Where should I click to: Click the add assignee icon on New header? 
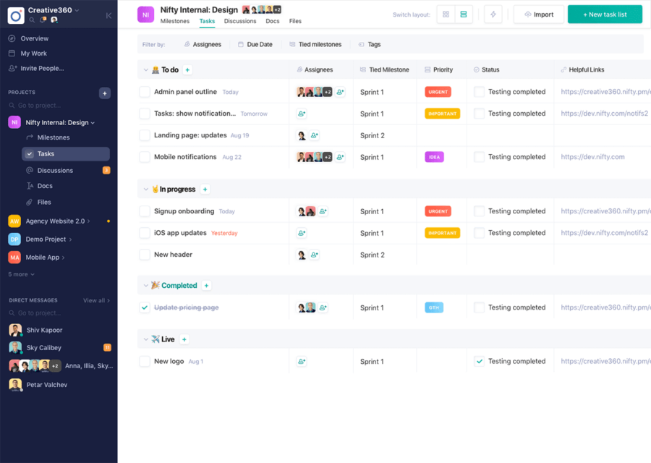click(313, 255)
